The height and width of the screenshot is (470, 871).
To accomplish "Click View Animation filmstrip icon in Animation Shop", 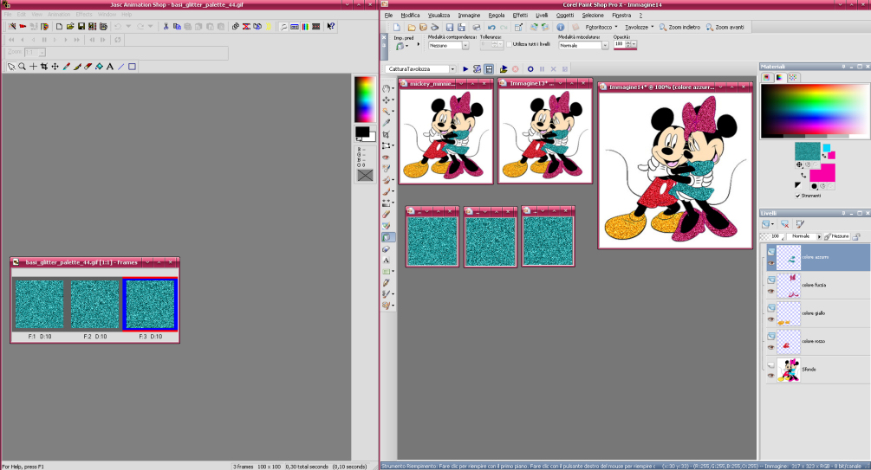I will (x=316, y=26).
